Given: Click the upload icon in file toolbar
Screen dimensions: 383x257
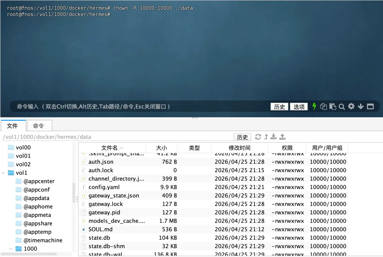Looking at the screenshot, I should [282, 137].
